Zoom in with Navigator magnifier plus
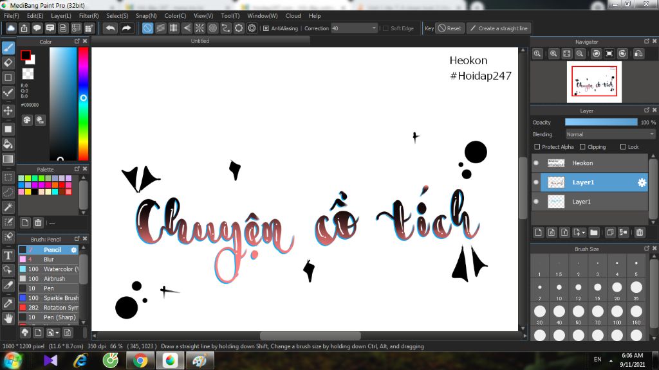Image resolution: width=659 pixels, height=370 pixels. click(x=553, y=54)
